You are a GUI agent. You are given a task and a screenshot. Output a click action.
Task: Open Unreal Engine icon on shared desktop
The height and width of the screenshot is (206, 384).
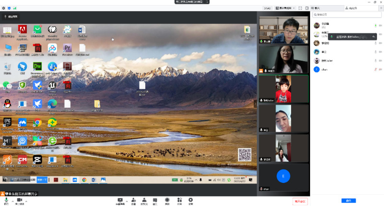(52, 88)
